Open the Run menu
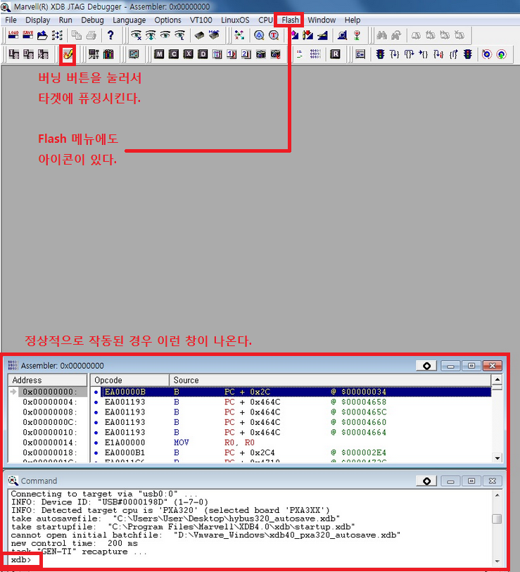The height and width of the screenshot is (572, 520). pyautogui.click(x=65, y=20)
